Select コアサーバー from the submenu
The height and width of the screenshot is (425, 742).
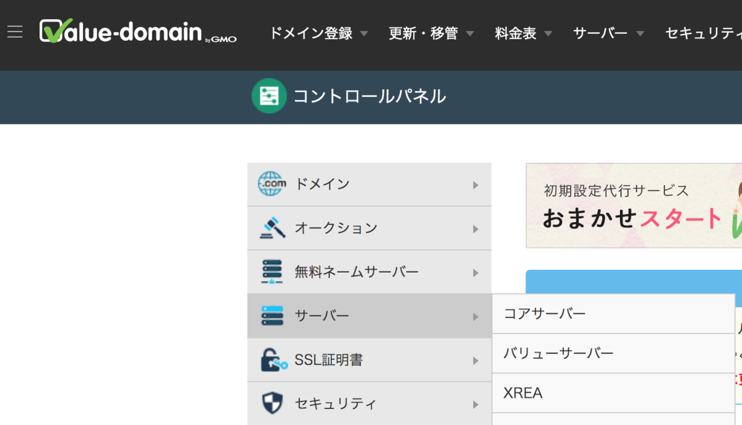(613, 314)
